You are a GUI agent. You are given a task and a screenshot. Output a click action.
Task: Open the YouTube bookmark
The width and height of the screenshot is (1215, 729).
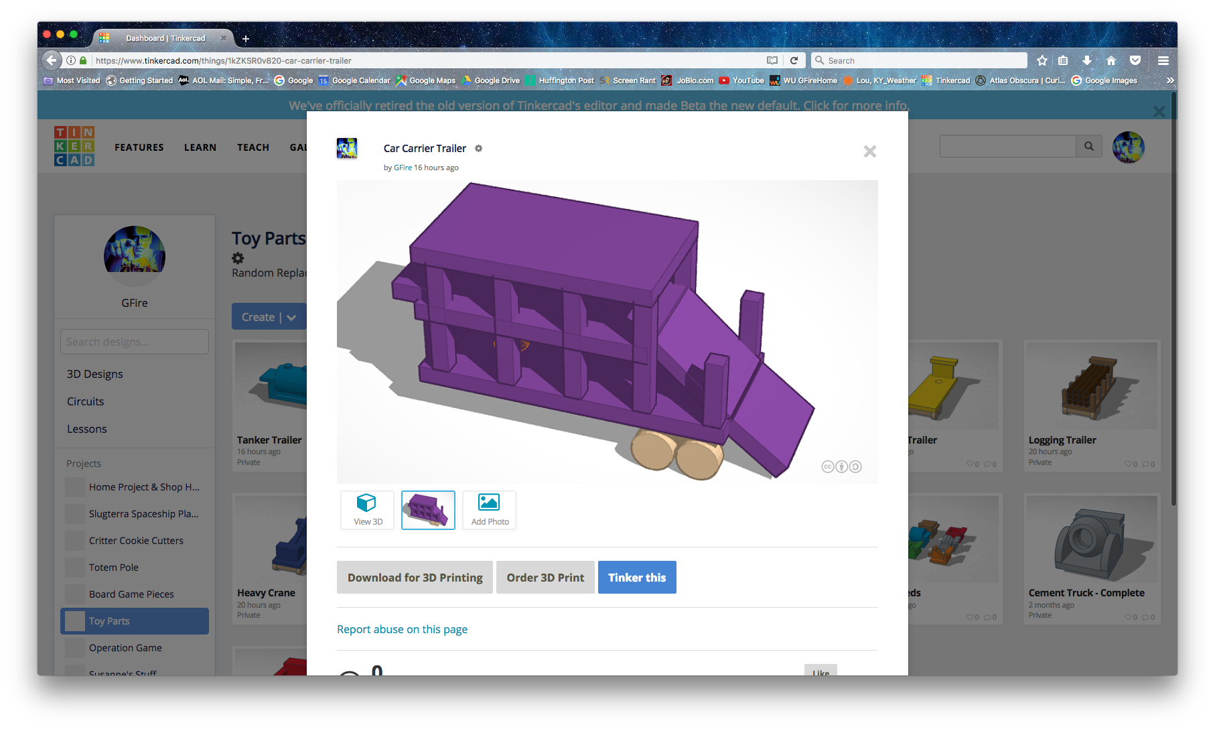pyautogui.click(x=741, y=80)
